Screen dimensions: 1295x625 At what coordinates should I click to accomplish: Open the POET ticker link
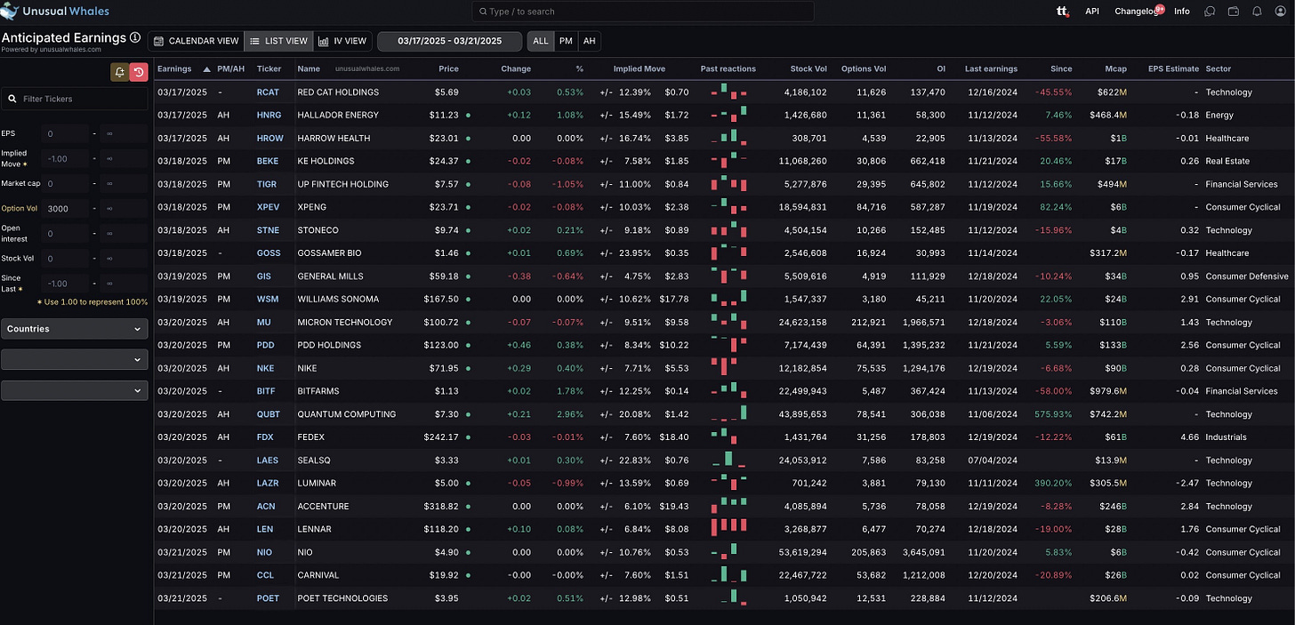click(268, 598)
